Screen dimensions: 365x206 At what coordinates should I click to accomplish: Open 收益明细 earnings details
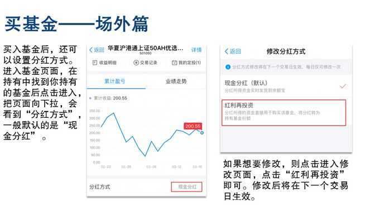(x=104, y=63)
